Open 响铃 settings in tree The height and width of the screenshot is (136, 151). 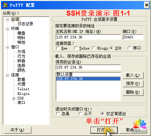(x=21, y=38)
